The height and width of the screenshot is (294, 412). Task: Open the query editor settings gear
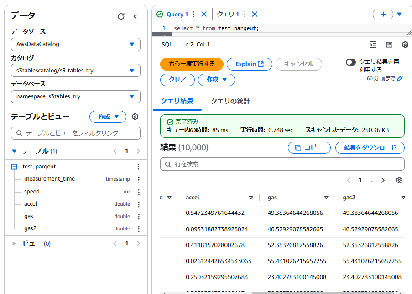[405, 45]
